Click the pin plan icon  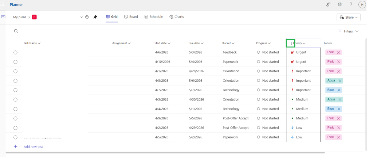click(95, 17)
